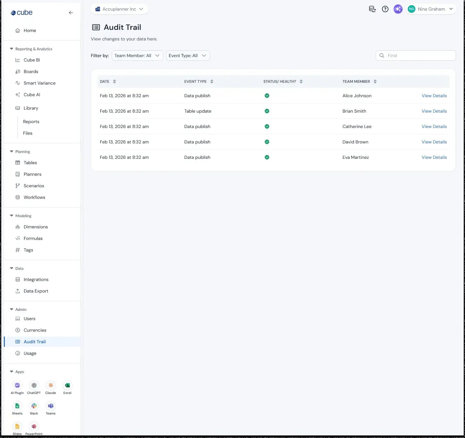465x438 pixels.
Task: View Details for Eva Martinez row
Action: tap(434, 157)
